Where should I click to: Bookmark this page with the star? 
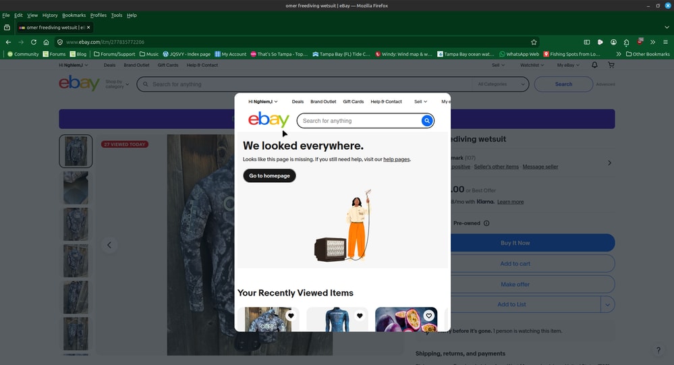(x=534, y=42)
